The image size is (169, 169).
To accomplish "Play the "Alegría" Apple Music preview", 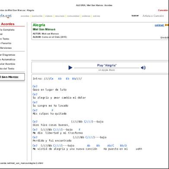I will [70, 67].
